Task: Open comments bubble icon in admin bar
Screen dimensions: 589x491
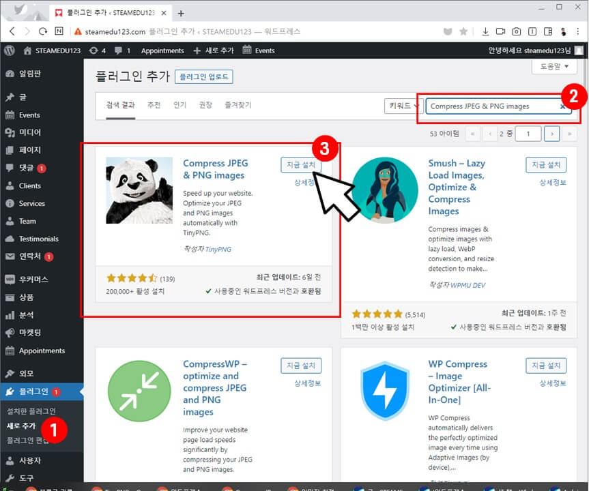Action: coord(122,50)
